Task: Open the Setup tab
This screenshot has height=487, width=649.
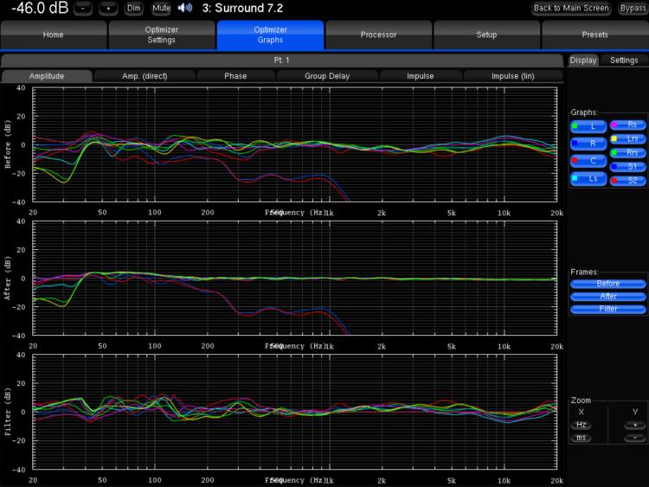Action: click(x=486, y=35)
